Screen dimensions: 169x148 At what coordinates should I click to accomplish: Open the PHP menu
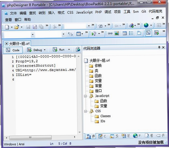tap(99, 12)
